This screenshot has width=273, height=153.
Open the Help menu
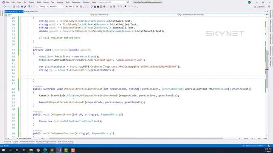pyautogui.click(x=94, y=2)
